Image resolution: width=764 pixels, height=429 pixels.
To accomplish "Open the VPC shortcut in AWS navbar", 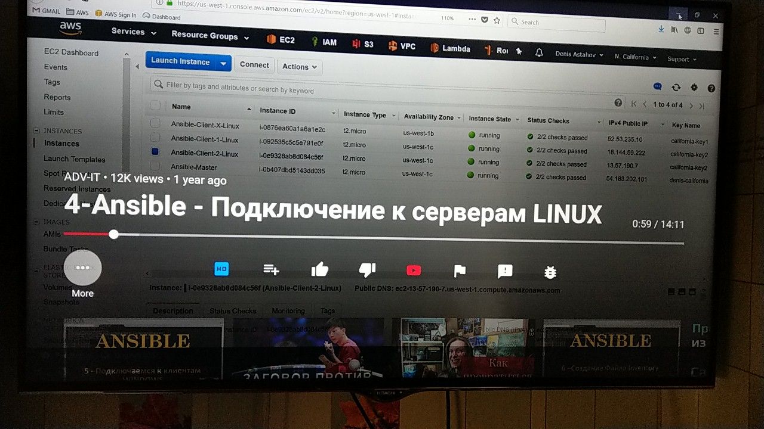I will (402, 46).
